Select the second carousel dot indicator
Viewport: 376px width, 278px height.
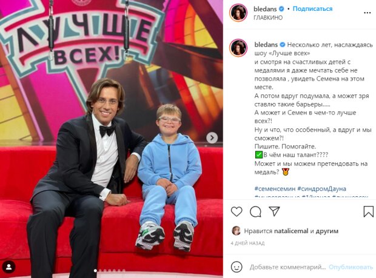tap(100, 271)
